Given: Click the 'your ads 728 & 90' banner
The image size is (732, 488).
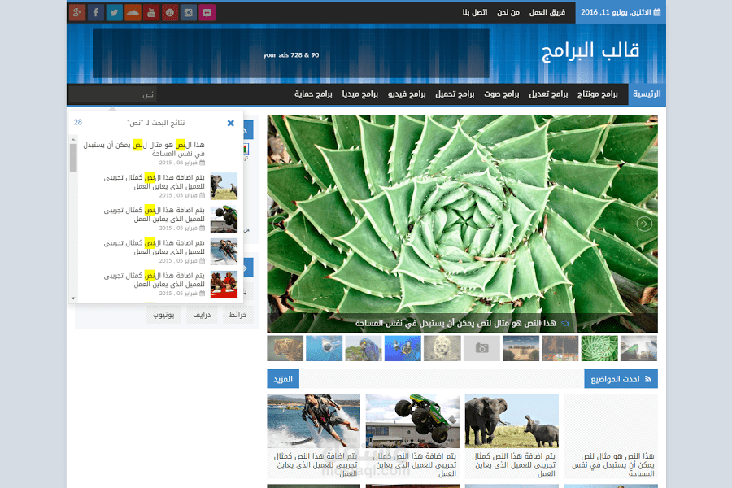Looking at the screenshot, I should click(291, 54).
